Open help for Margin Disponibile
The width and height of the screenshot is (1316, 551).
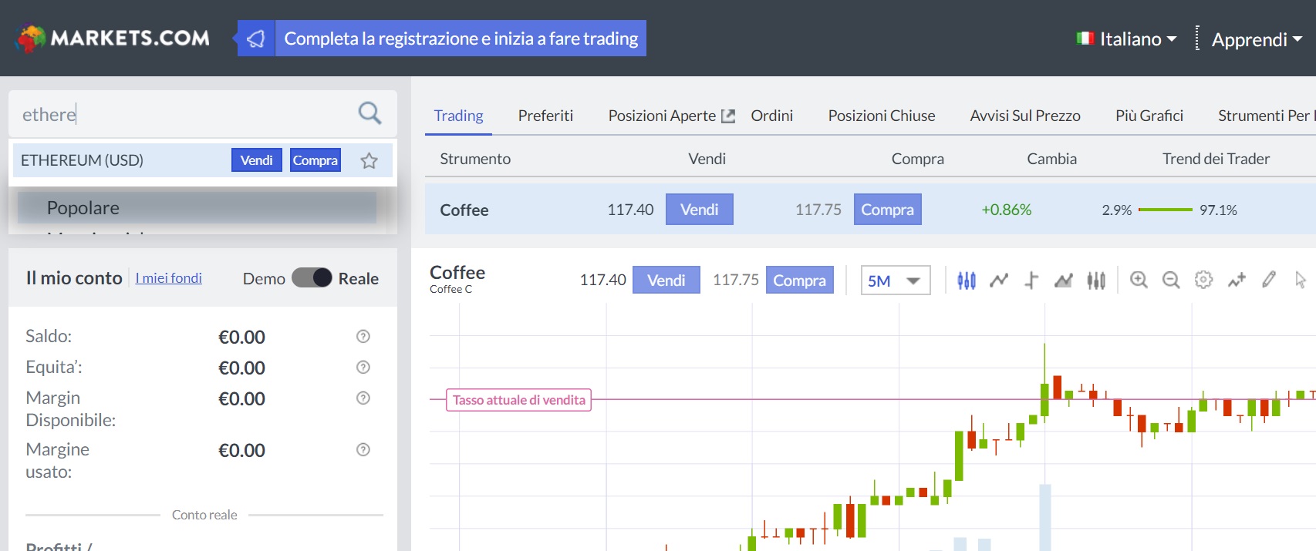363,398
